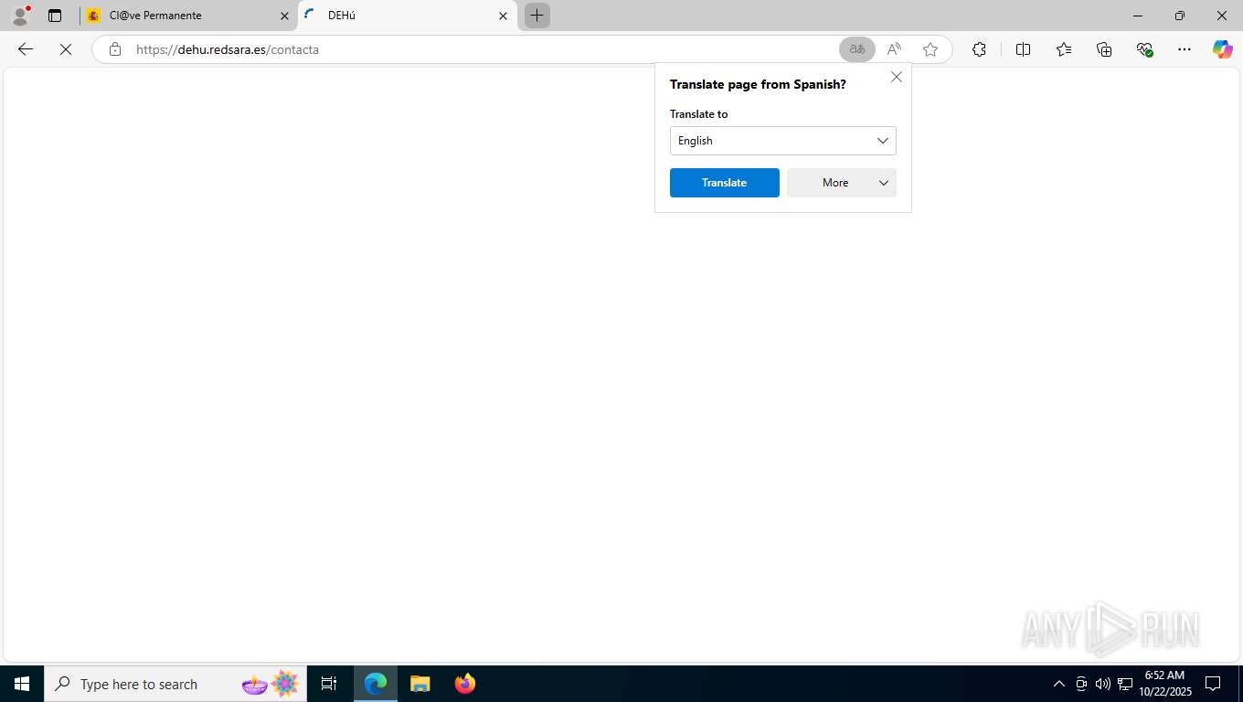Select Microsoft Edge taskbar icon
The width and height of the screenshot is (1243, 702).
pos(376,684)
